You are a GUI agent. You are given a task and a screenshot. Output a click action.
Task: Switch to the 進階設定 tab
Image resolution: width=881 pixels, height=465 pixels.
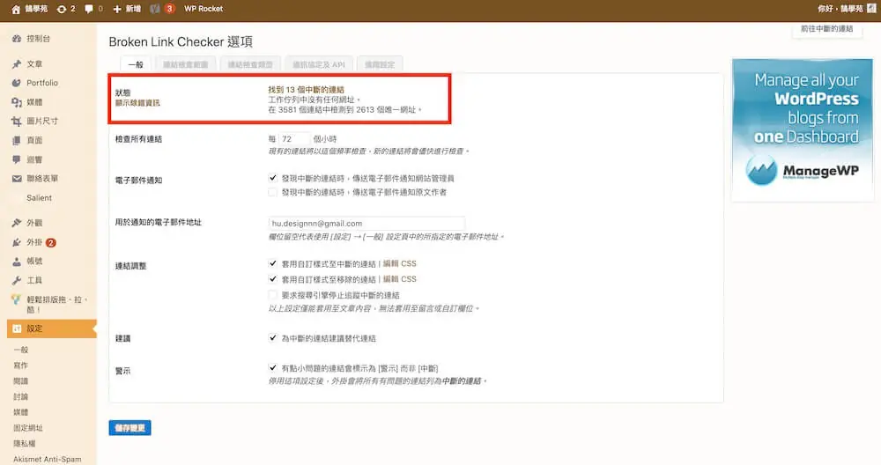(379, 64)
